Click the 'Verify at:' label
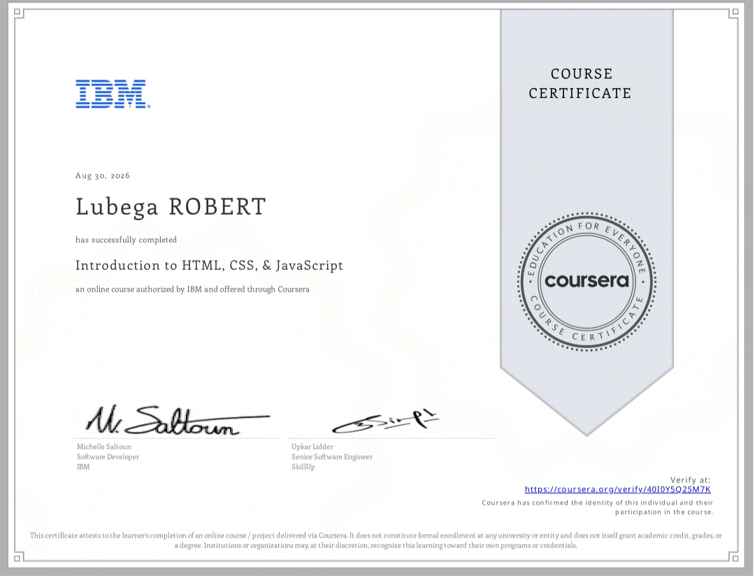The width and height of the screenshot is (755, 576). pyautogui.click(x=691, y=480)
